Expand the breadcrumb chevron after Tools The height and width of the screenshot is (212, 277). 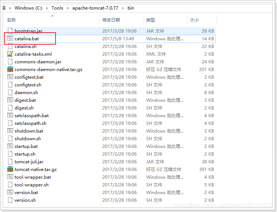[68, 8]
